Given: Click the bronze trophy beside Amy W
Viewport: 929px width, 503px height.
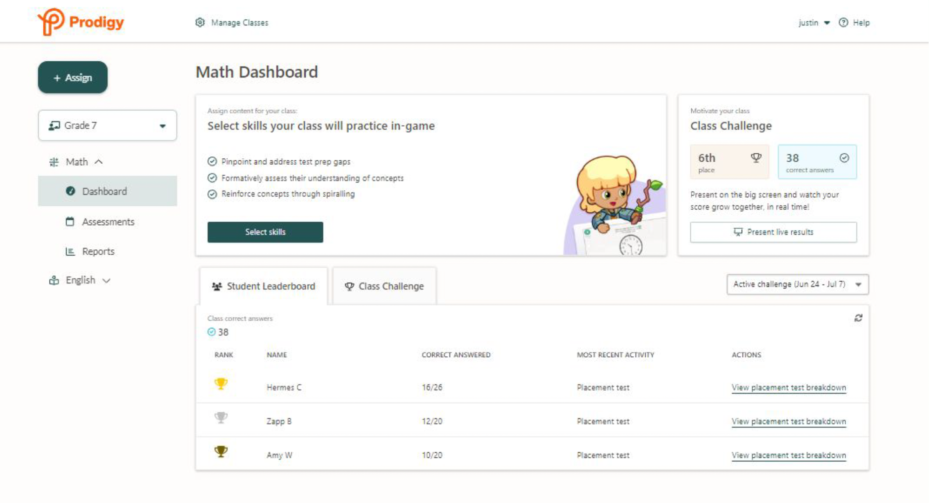Looking at the screenshot, I should pyautogui.click(x=221, y=451).
